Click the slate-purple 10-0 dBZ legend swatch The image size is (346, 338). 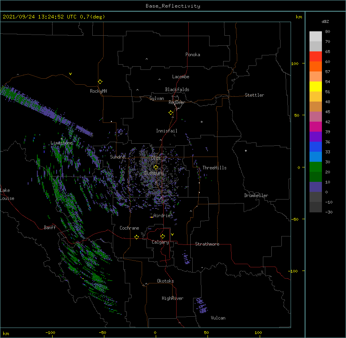pyautogui.click(x=315, y=187)
